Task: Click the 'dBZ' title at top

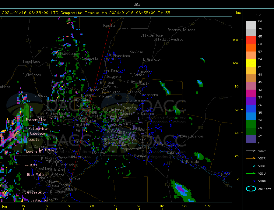Action: 137,5
